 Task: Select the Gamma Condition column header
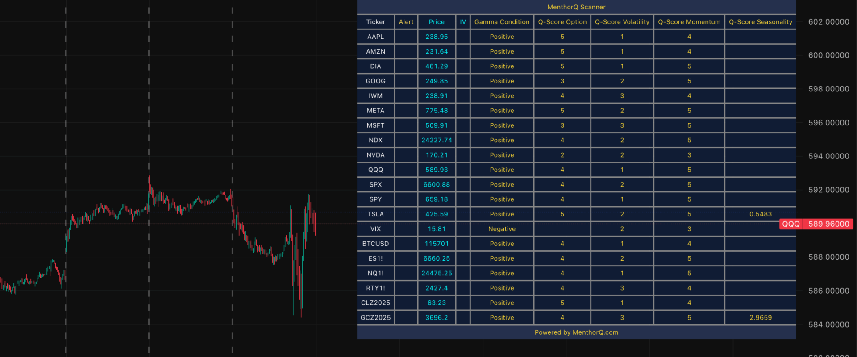coord(502,22)
